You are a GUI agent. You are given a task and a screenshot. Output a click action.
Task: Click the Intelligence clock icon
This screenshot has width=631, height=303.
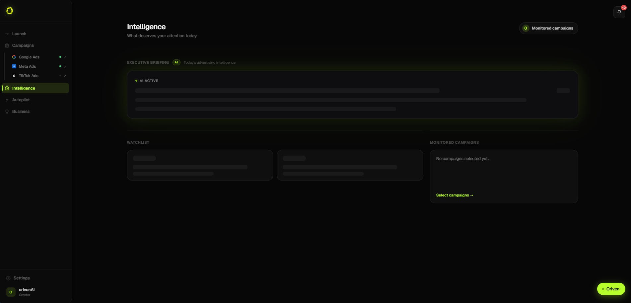pyautogui.click(x=7, y=88)
